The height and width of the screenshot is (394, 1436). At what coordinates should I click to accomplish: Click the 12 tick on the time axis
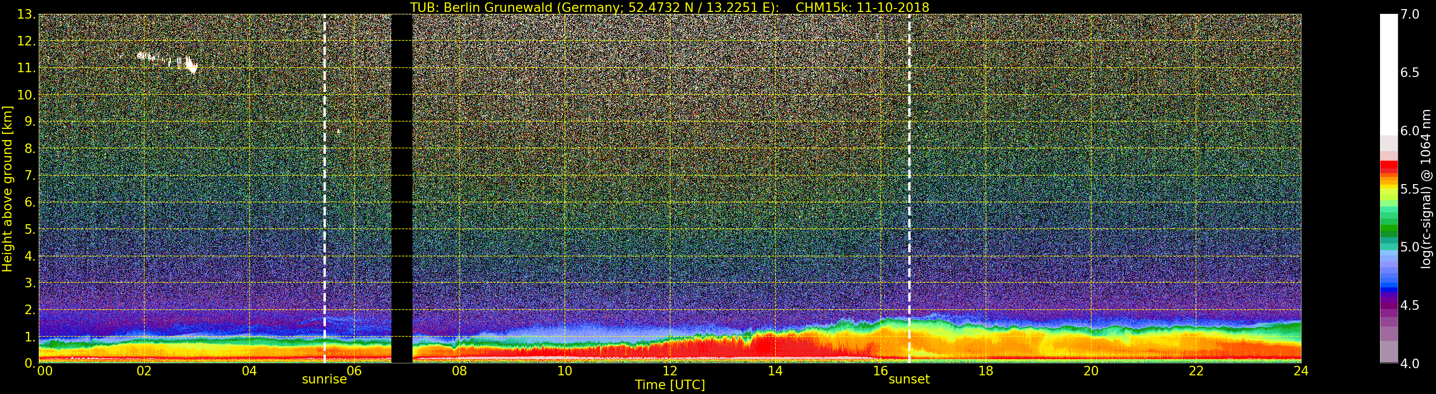669,371
